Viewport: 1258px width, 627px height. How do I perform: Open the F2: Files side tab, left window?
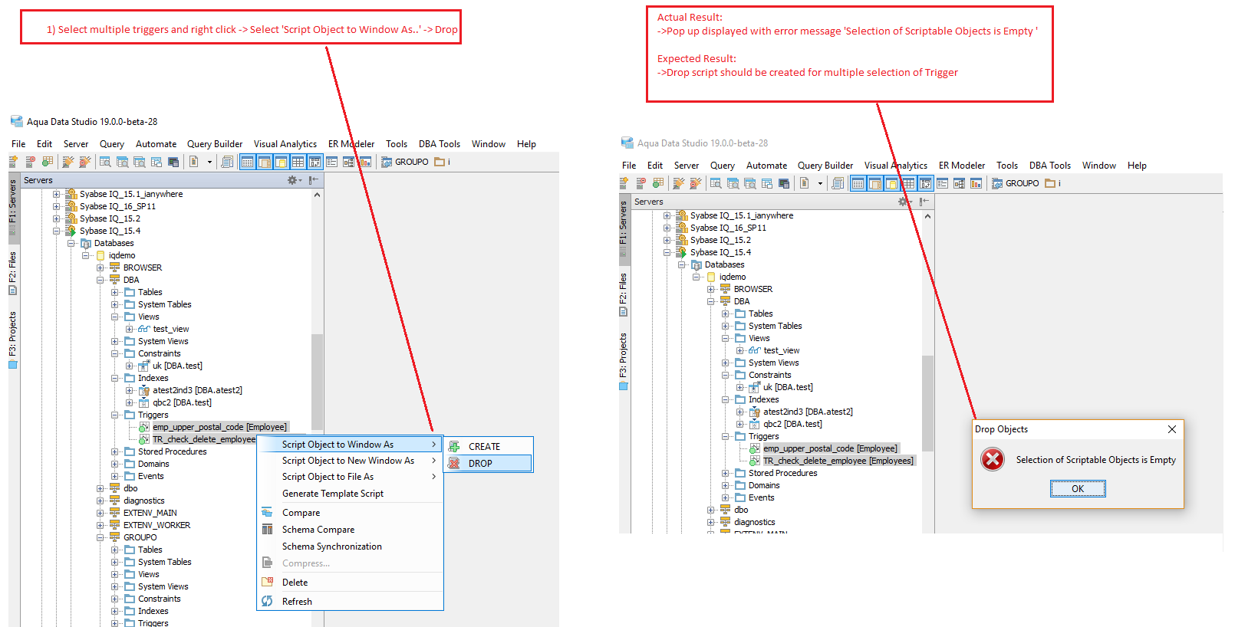[x=12, y=273]
